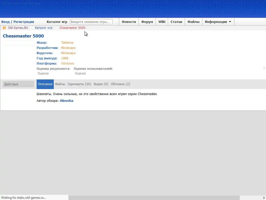This screenshot has width=266, height=200.
Task: Switch to the Файлы tab below game info
Action: click(60, 84)
